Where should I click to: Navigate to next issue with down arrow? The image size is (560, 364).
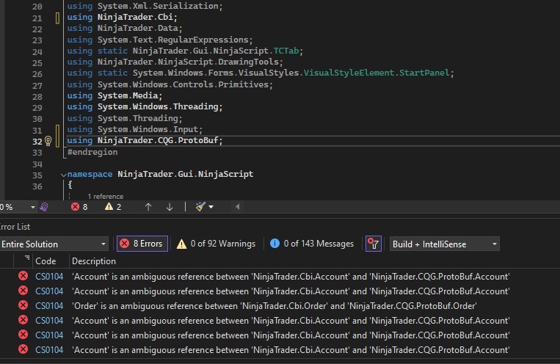tap(170, 207)
